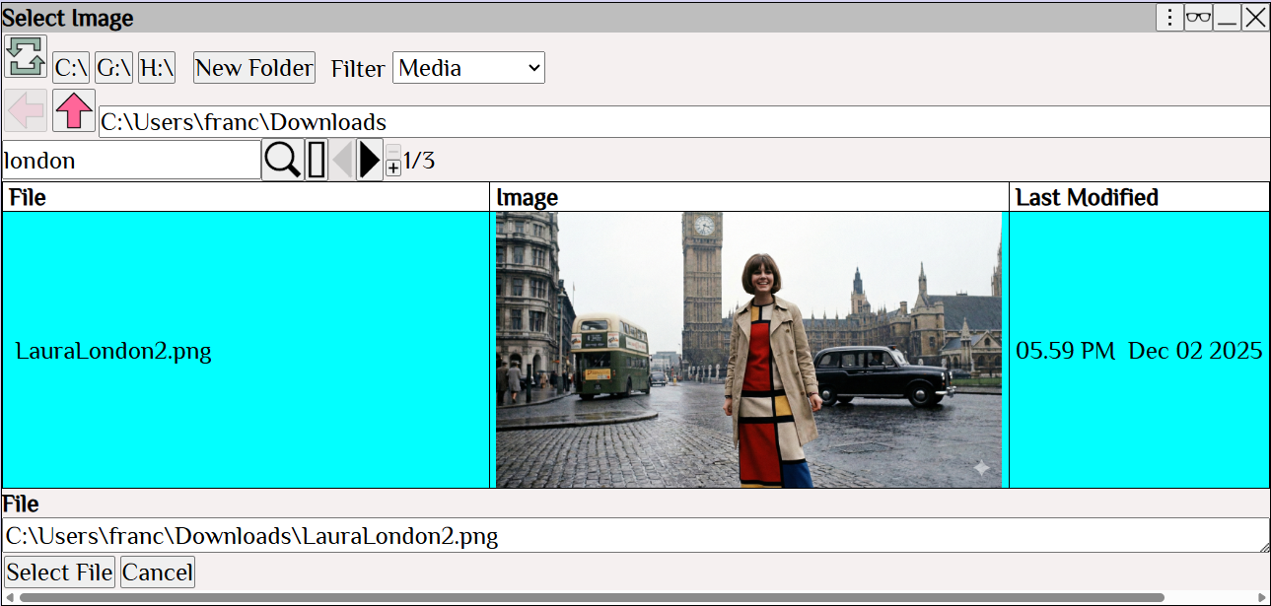Click the glasses icon in title bar
Image resolution: width=1271 pixels, height=606 pixels.
(1198, 17)
